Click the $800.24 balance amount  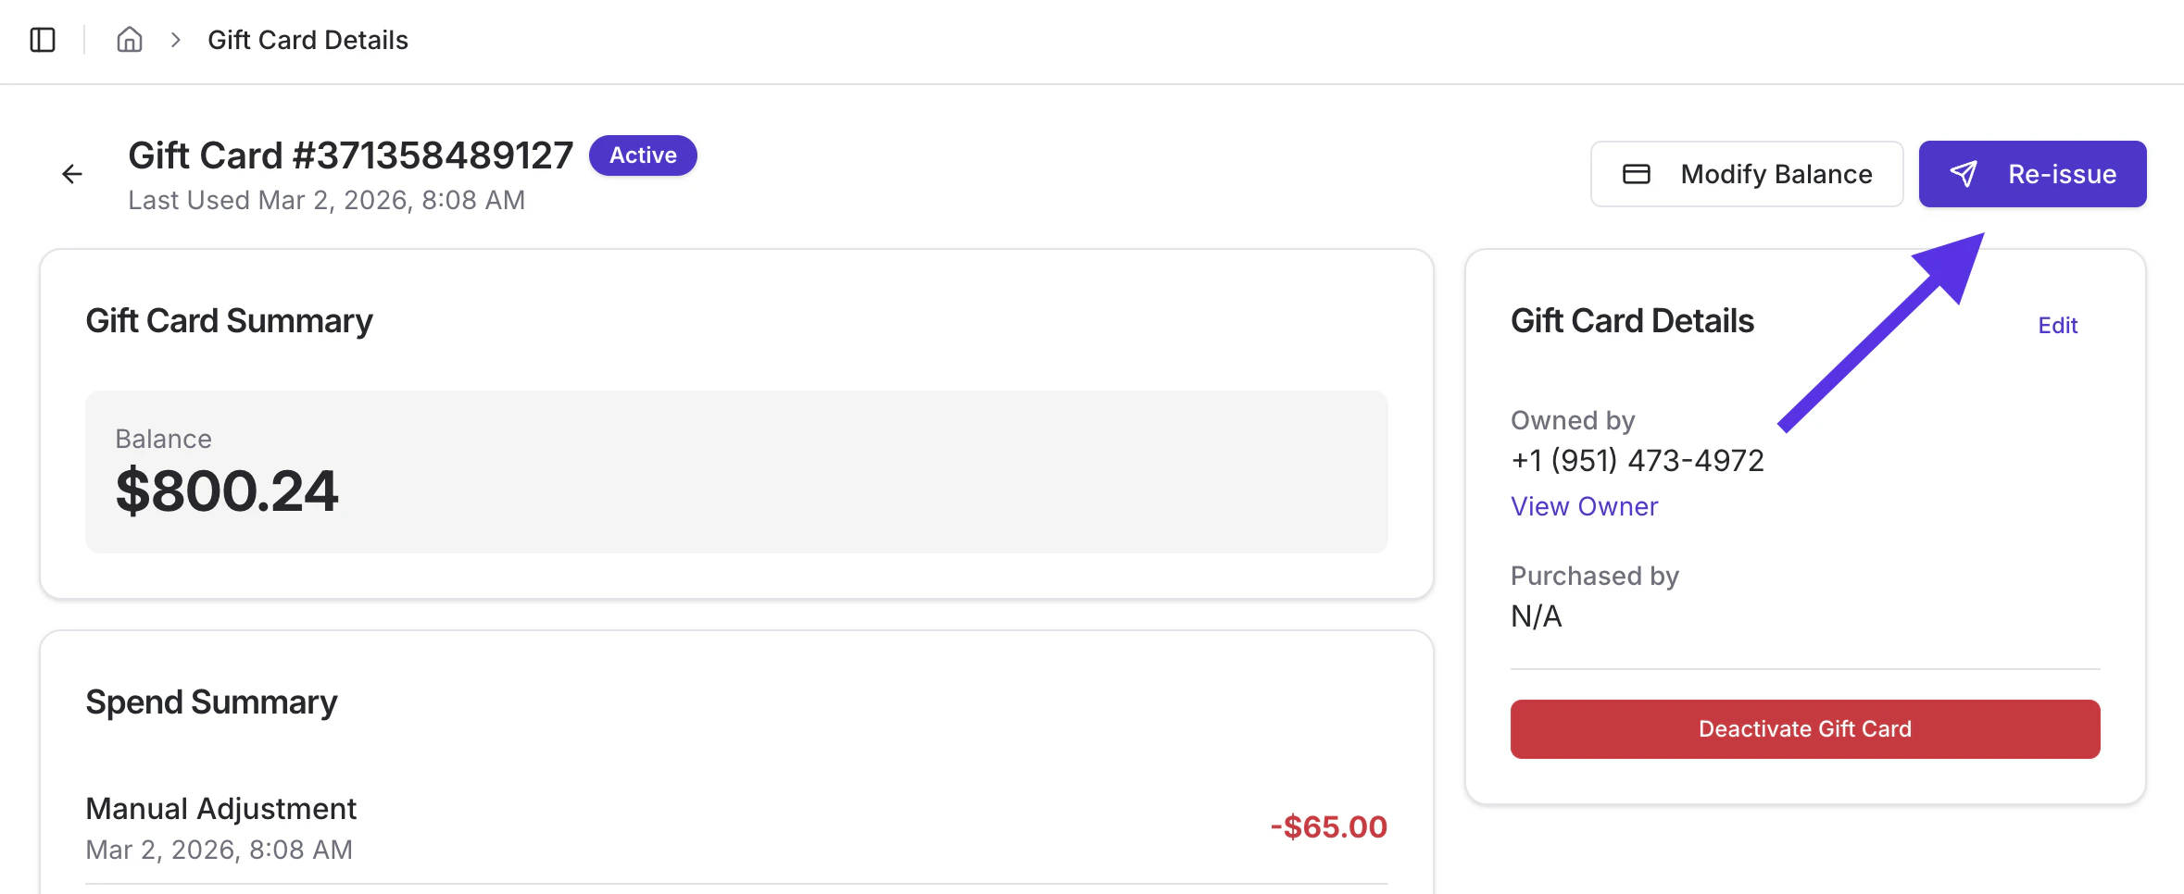pyautogui.click(x=227, y=490)
